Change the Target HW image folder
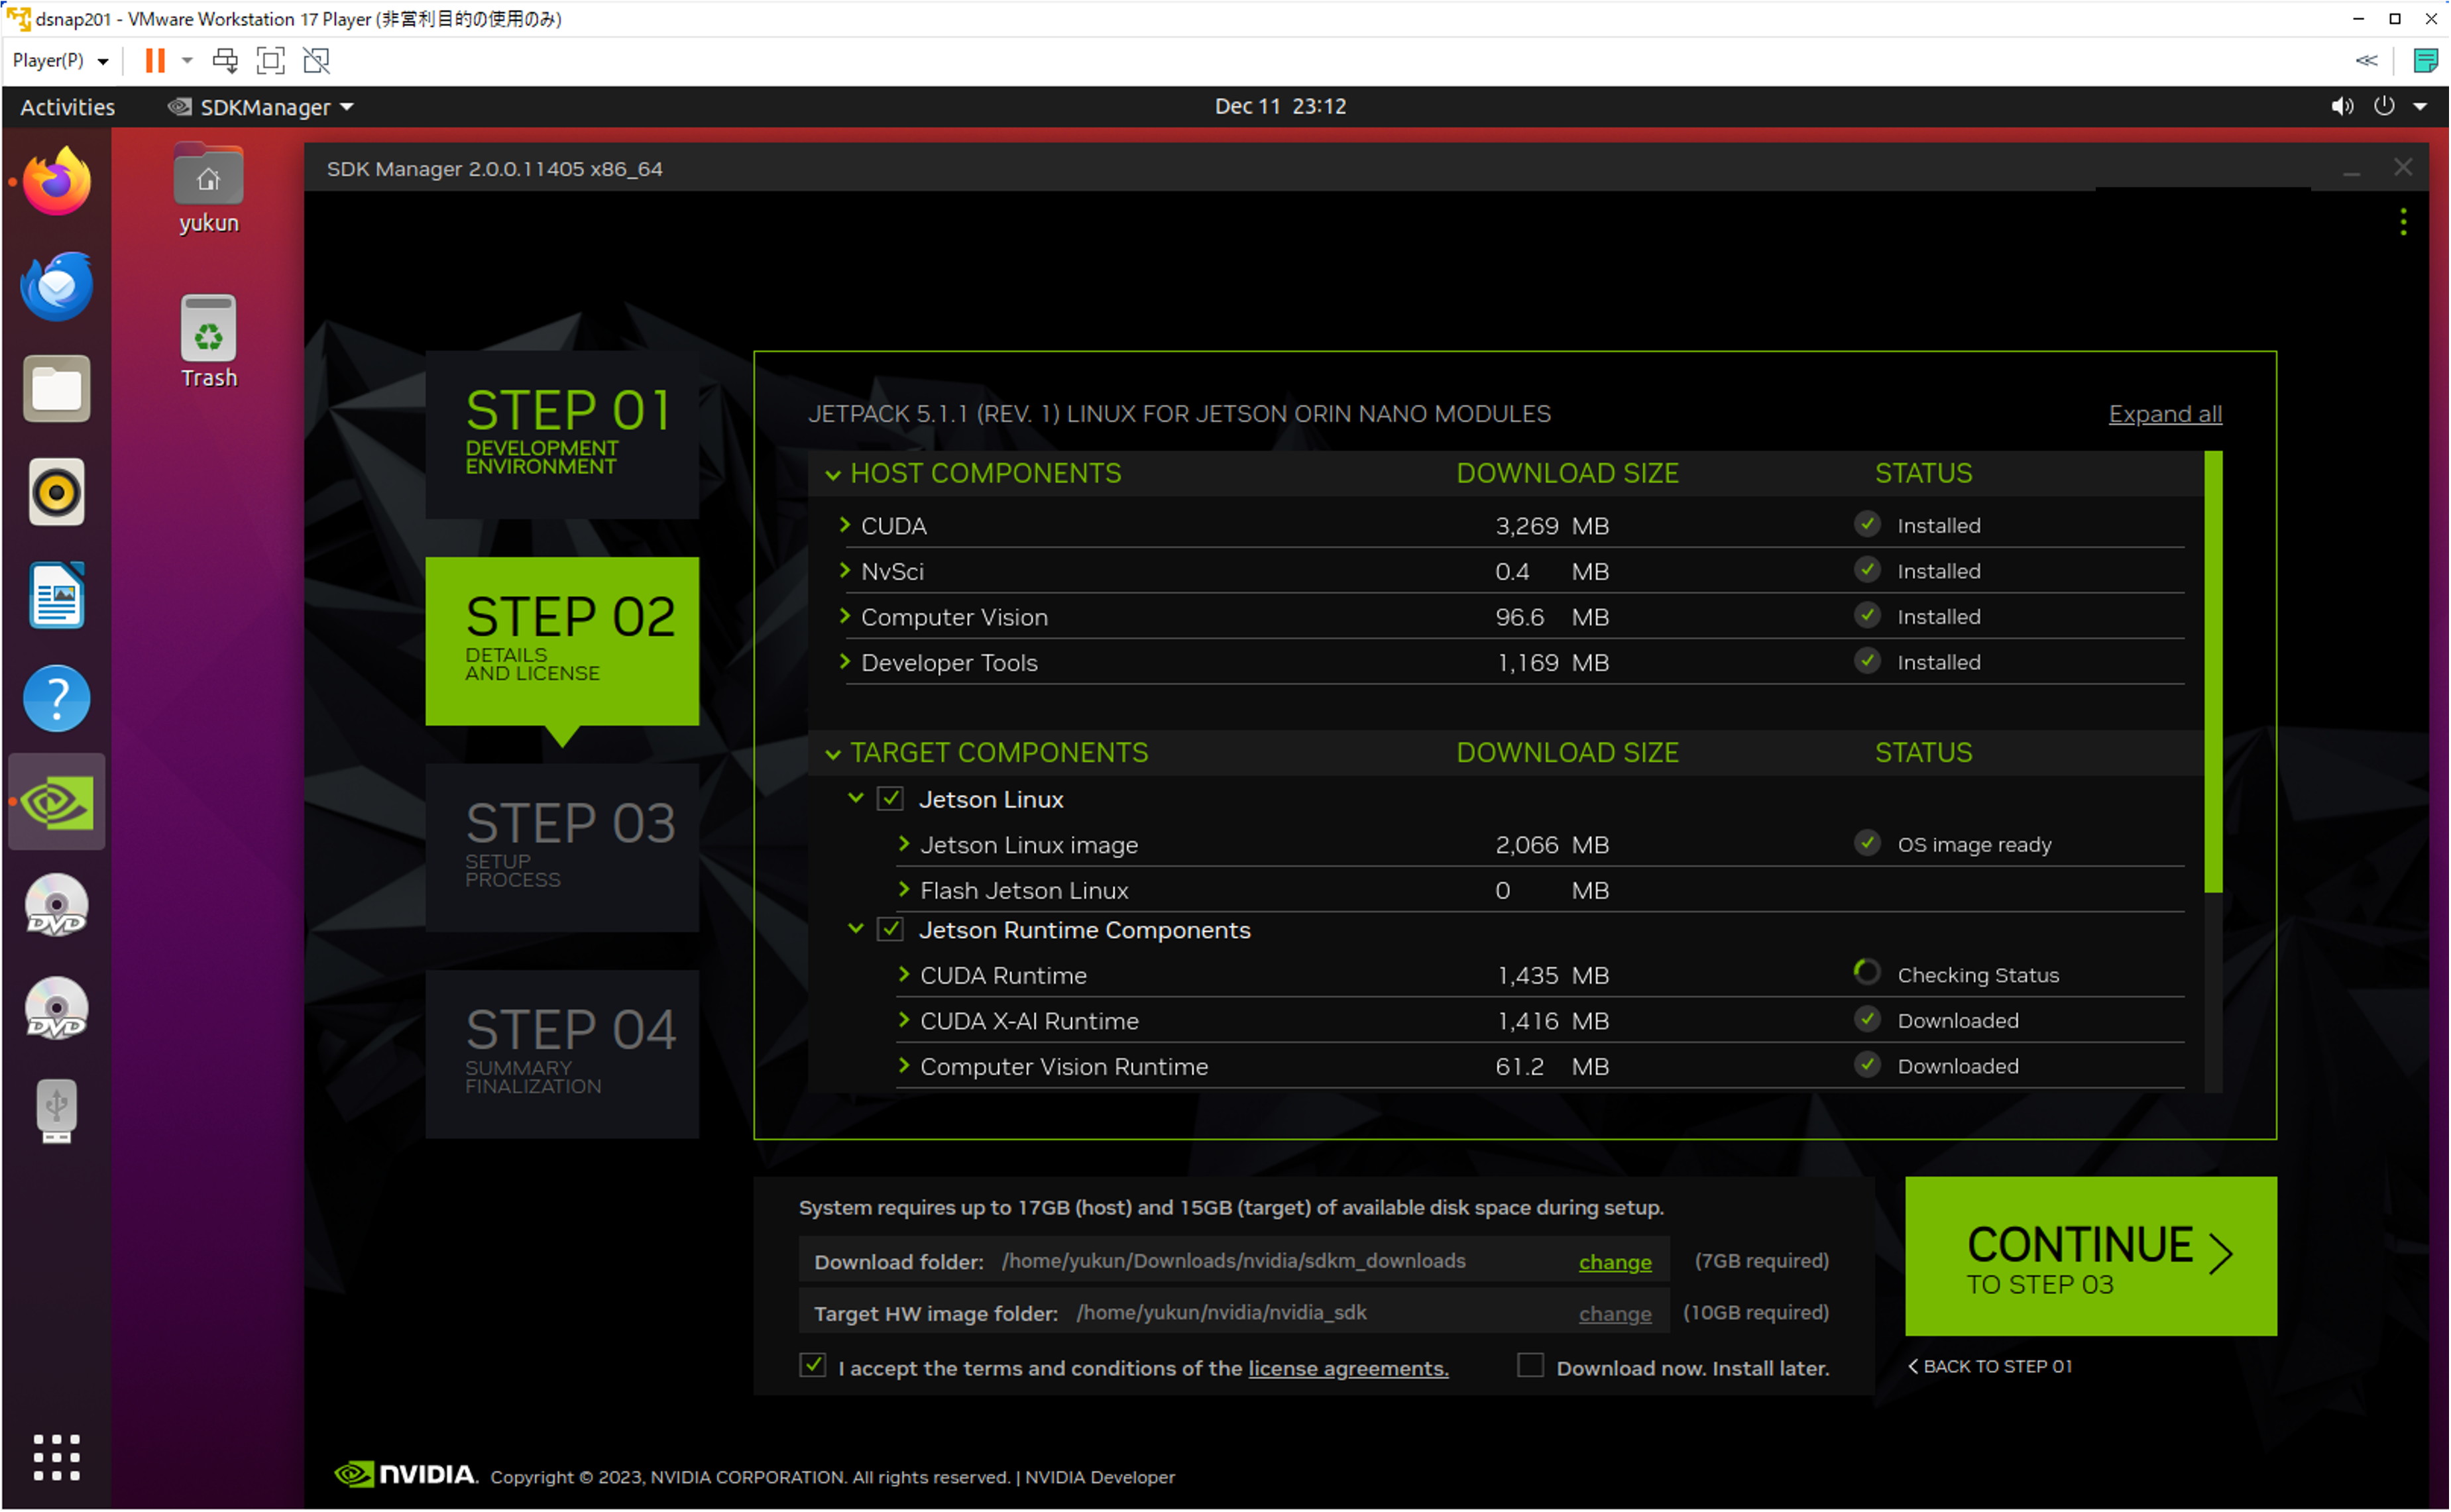Viewport: 2451px width, 1512px height. pyautogui.click(x=1615, y=1314)
